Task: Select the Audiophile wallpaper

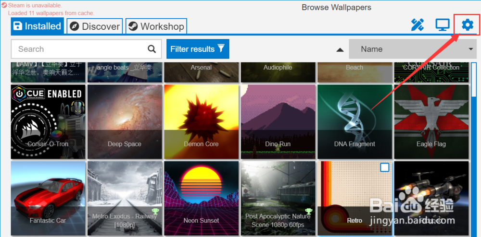Action: (278, 72)
